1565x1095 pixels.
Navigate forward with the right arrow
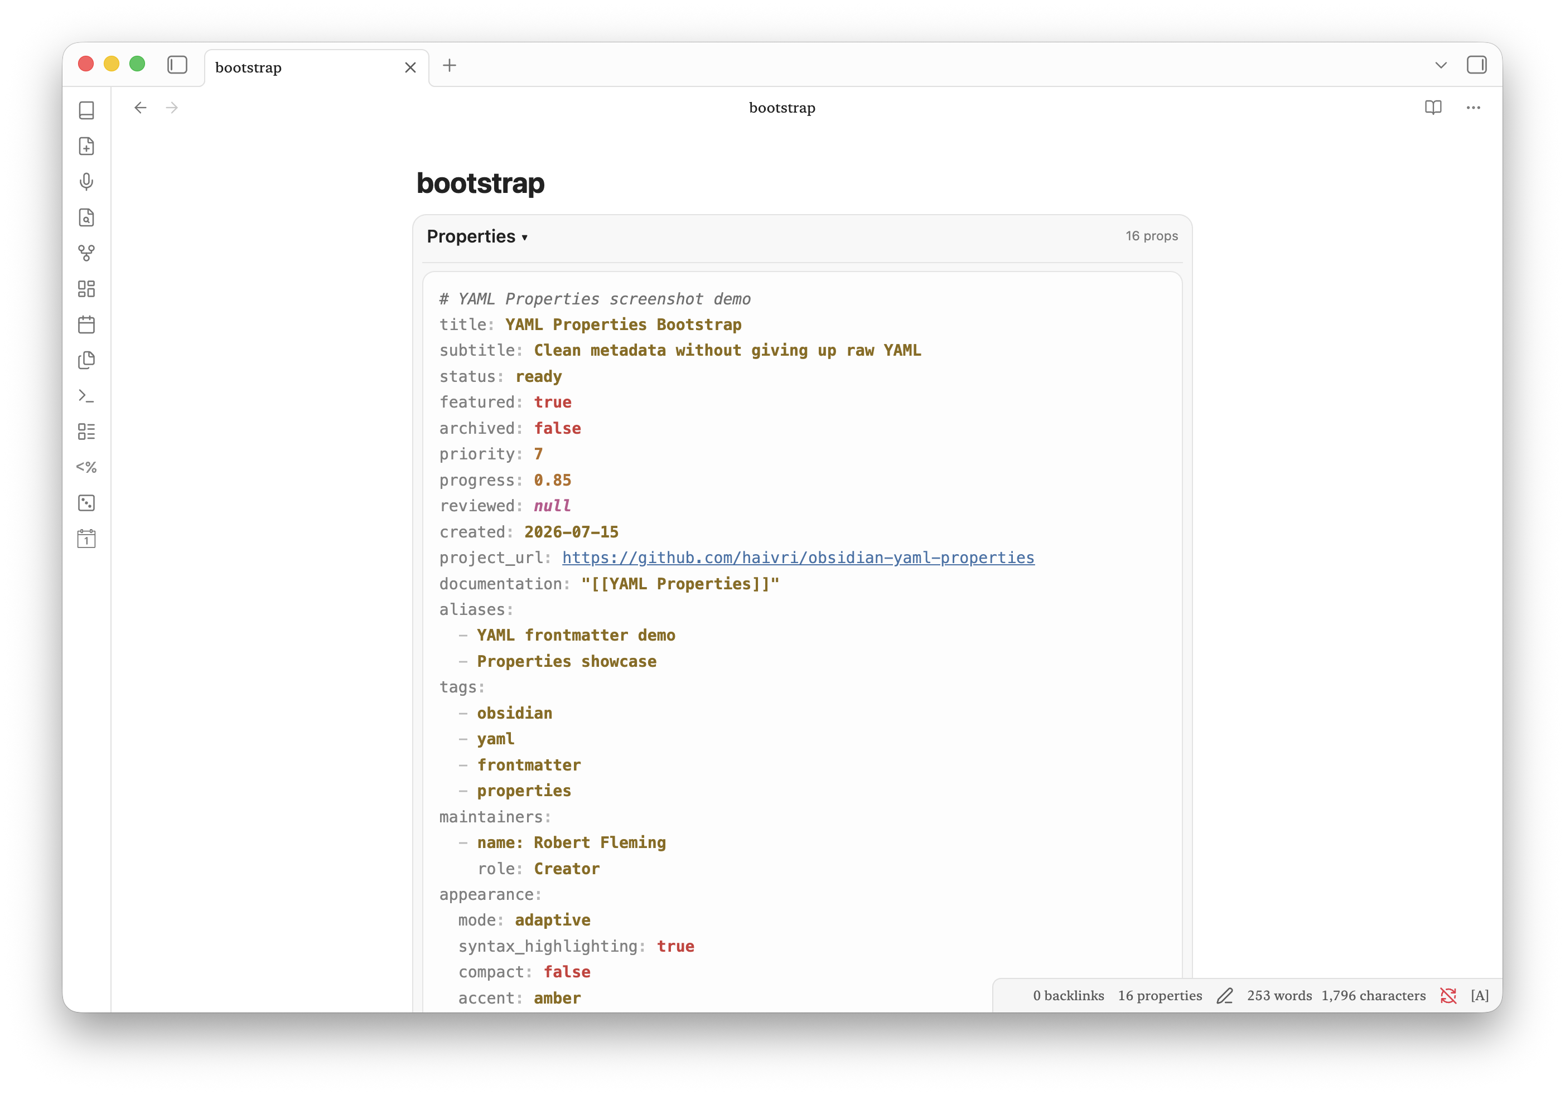172,108
